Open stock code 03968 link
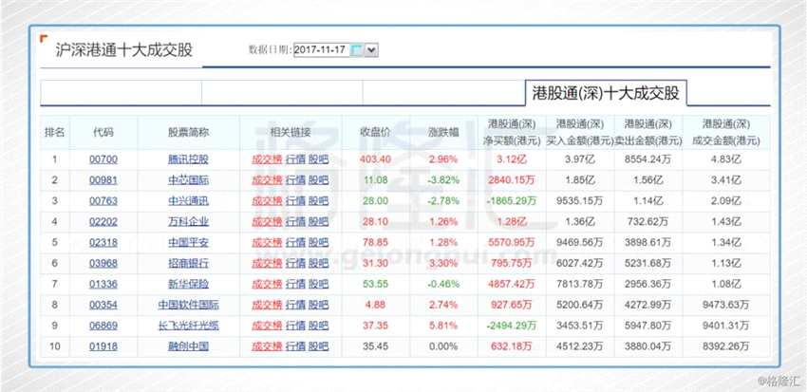This screenshot has height=392, width=807. (103, 264)
